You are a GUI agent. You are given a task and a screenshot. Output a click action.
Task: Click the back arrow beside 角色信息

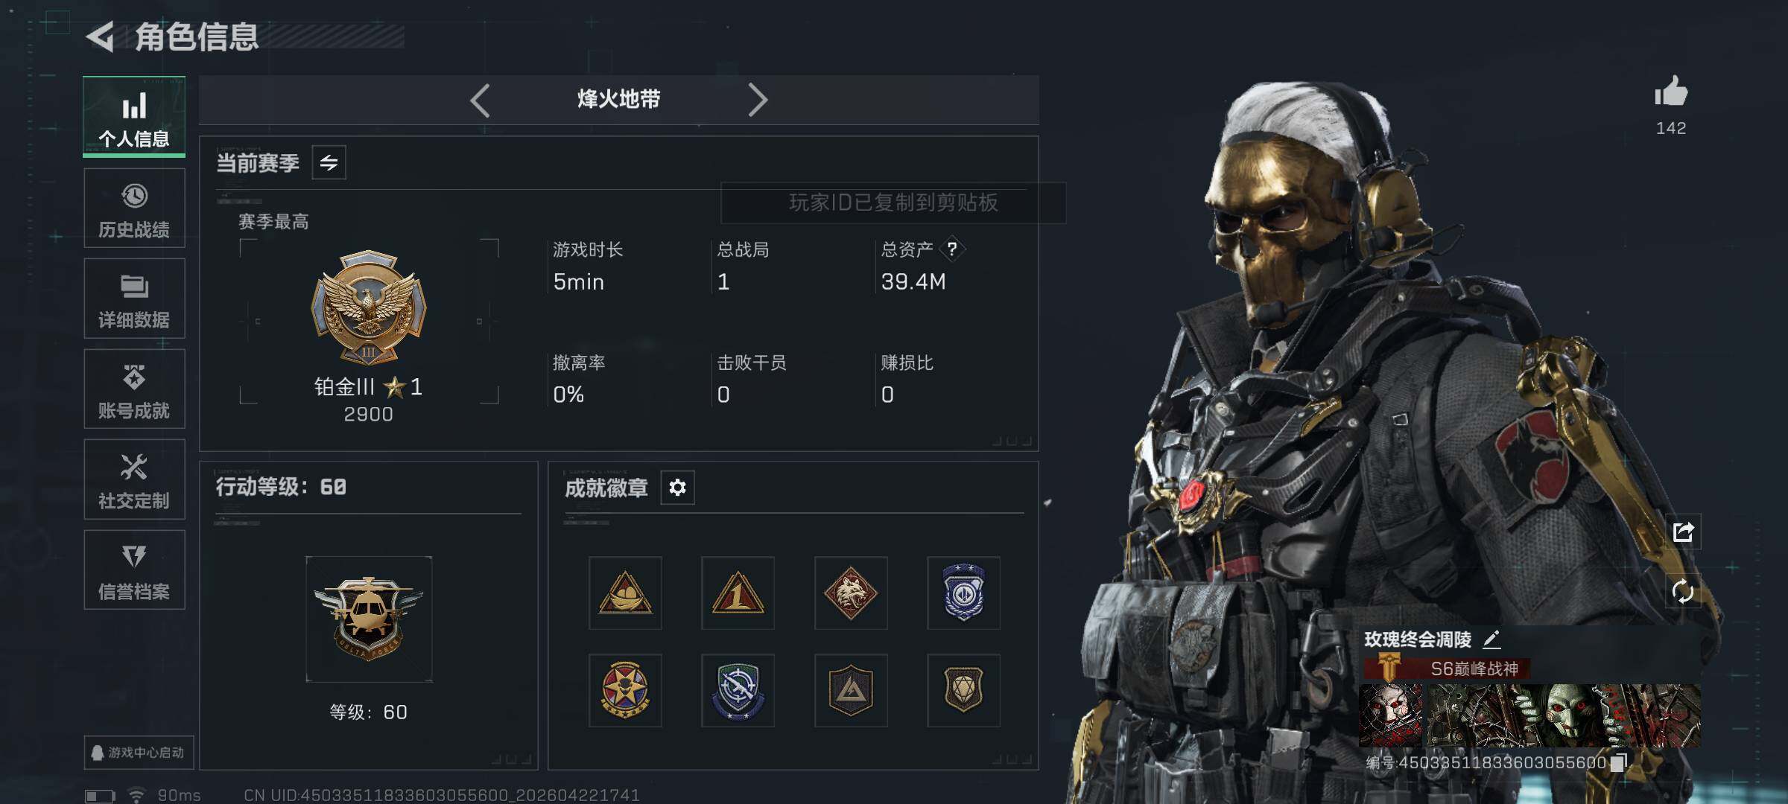pos(101,36)
